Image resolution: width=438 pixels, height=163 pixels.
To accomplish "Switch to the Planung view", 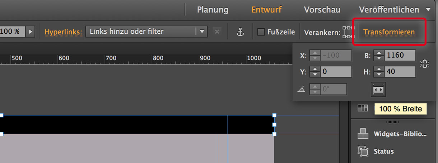I will coord(213,10).
